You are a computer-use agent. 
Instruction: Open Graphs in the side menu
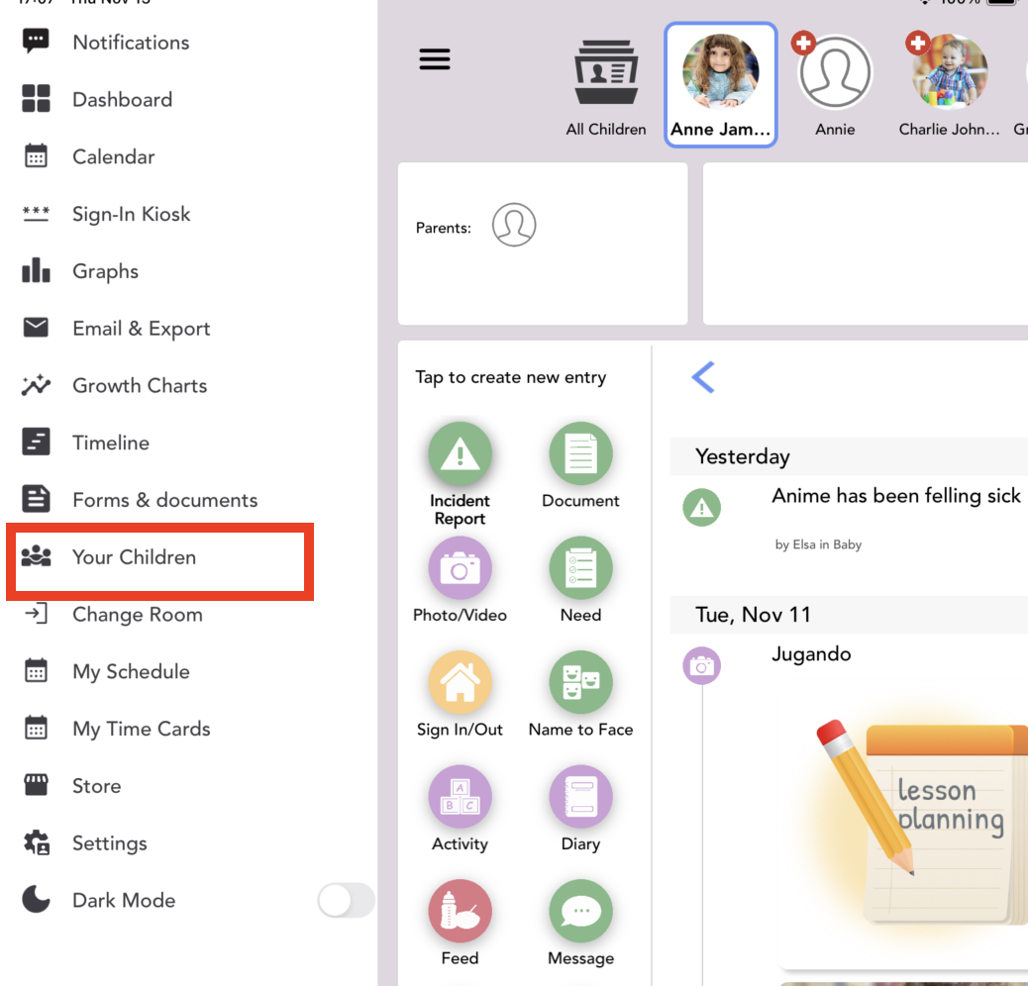(x=105, y=271)
